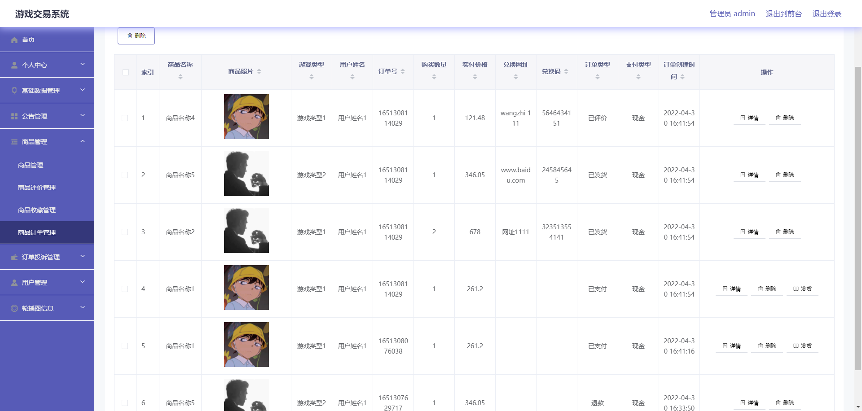Go to 首页 in the sidebar
Image resolution: width=862 pixels, height=411 pixels.
(x=47, y=39)
